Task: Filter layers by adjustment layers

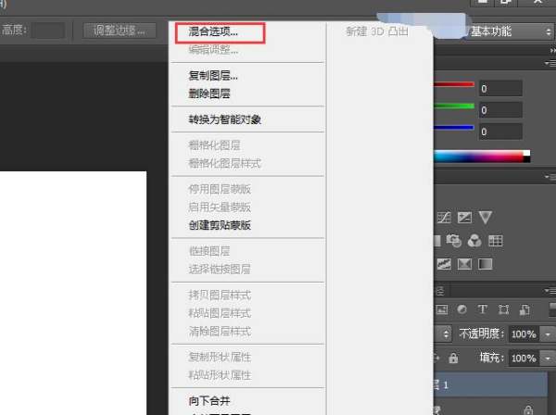Action: [462, 309]
